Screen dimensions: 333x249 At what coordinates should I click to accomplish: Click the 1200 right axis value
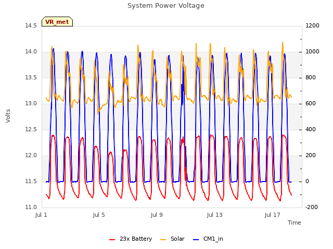pyautogui.click(x=312, y=25)
